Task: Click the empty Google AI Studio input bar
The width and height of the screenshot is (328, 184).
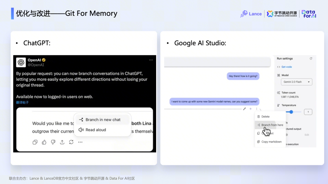Action: (x=217, y=62)
